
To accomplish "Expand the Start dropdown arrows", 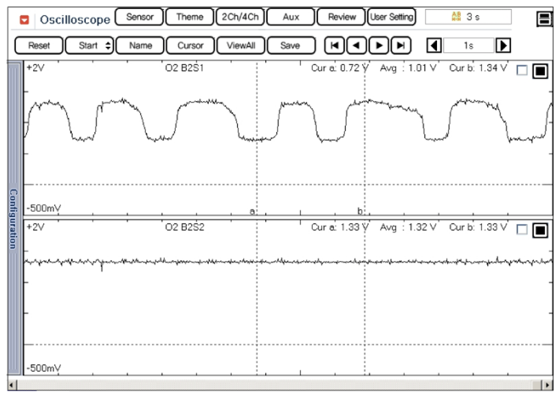I will (108, 46).
